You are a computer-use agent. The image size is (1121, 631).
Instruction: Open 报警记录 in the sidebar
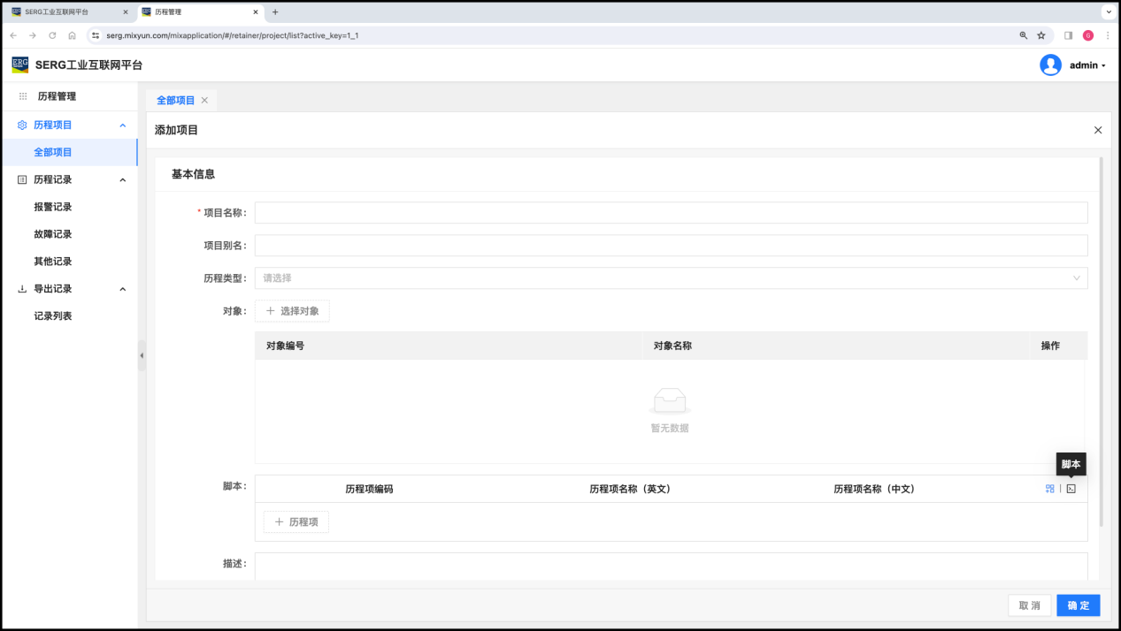coord(53,207)
